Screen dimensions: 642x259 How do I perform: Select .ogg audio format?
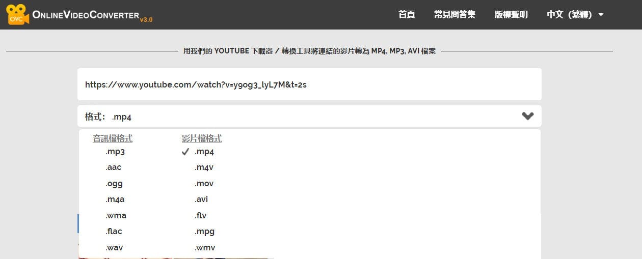click(x=114, y=184)
